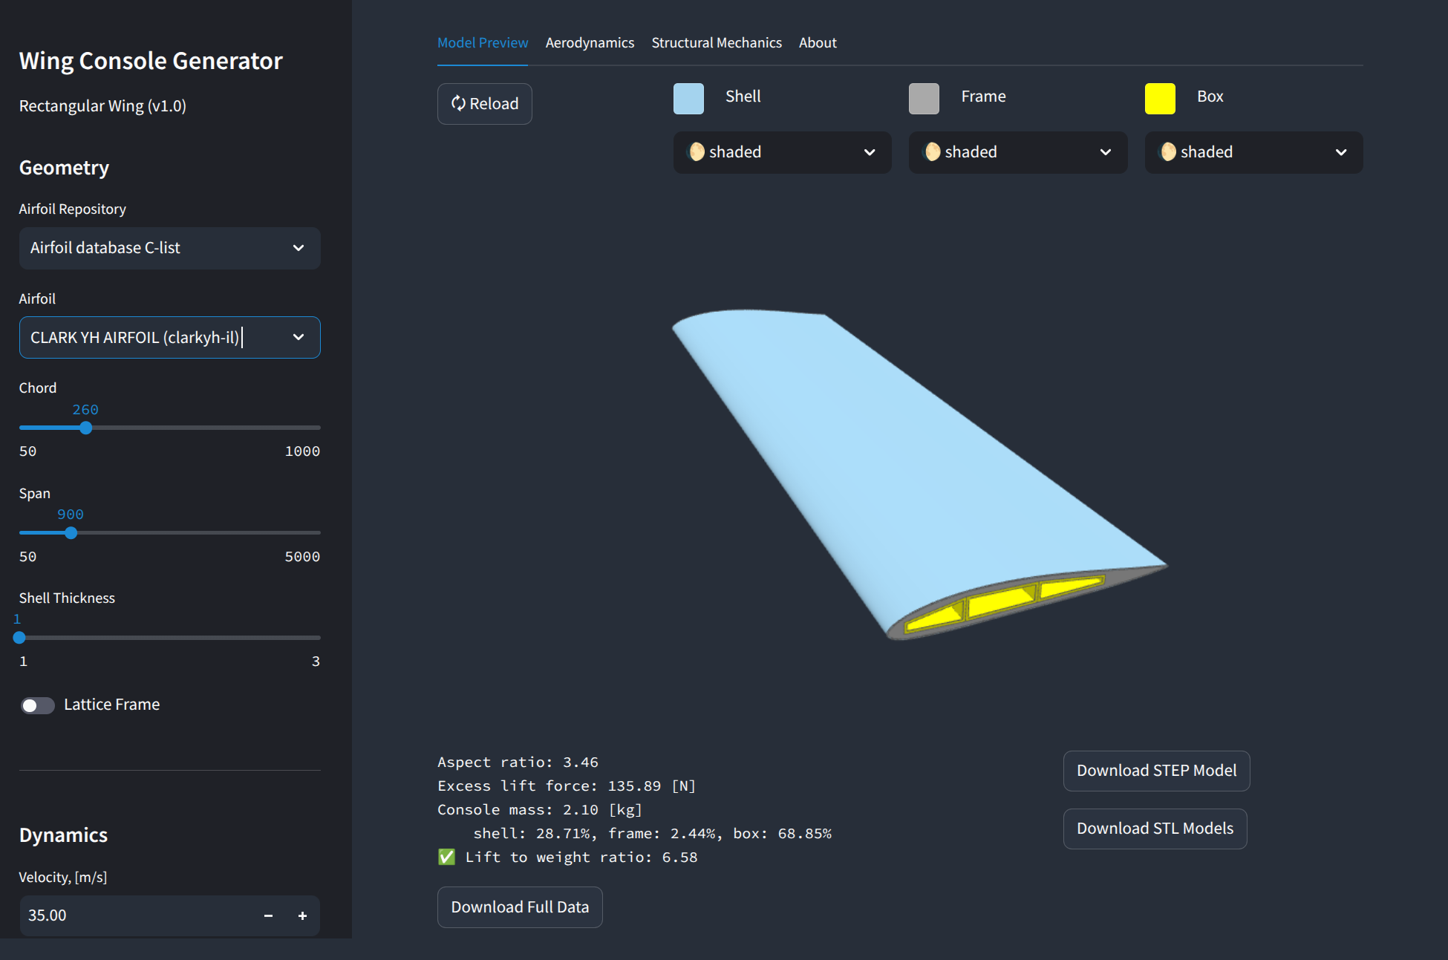Click the 'Console mass: 2.10 [kg]' line
This screenshot has width=1448, height=960.
540,810
